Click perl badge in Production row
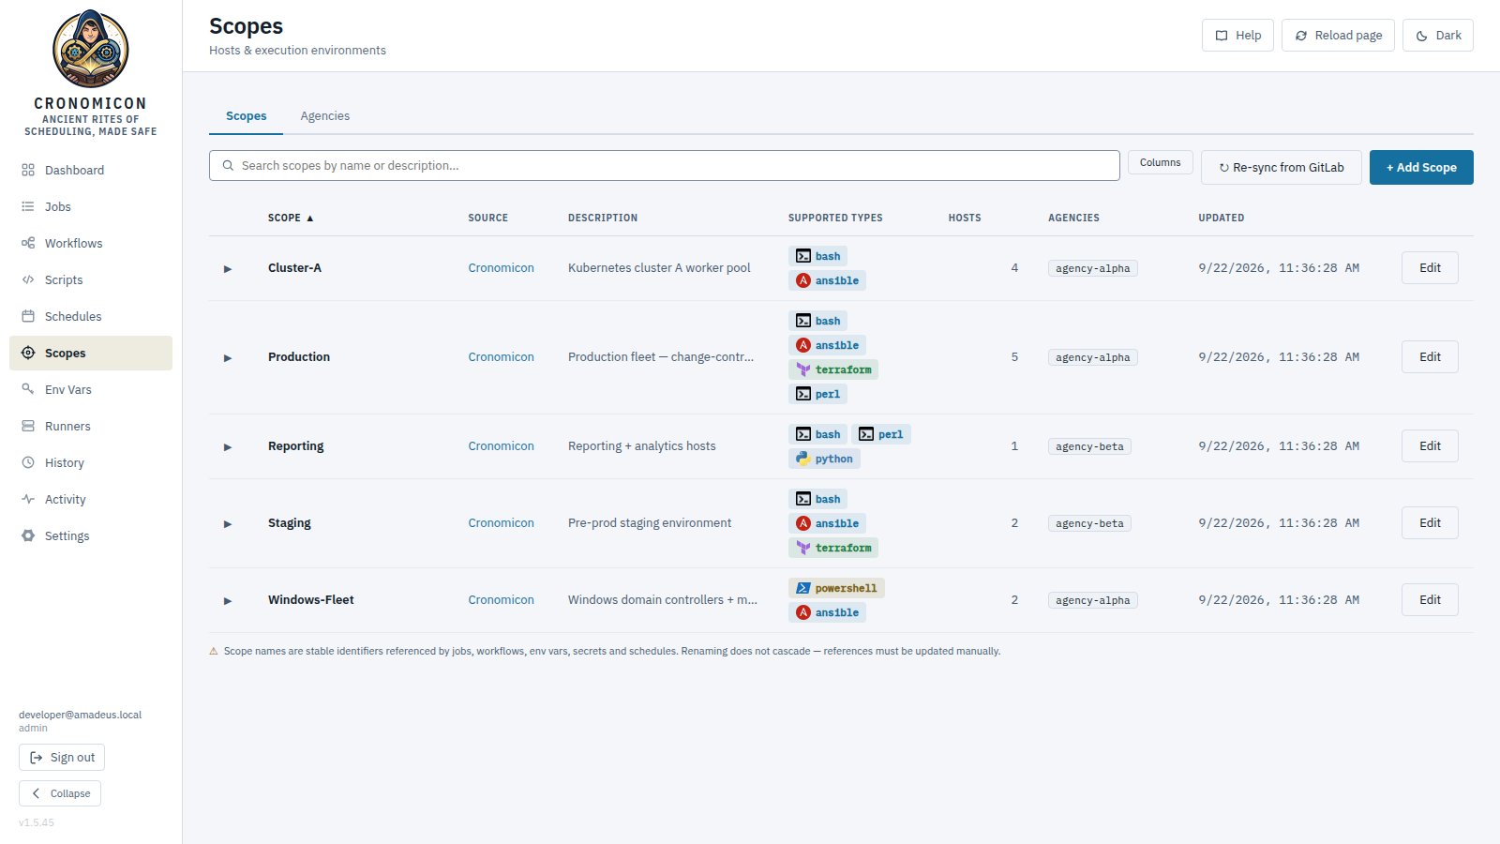Image resolution: width=1500 pixels, height=844 pixels. (x=817, y=394)
